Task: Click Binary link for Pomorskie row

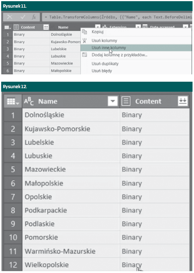Action: coord(132,238)
